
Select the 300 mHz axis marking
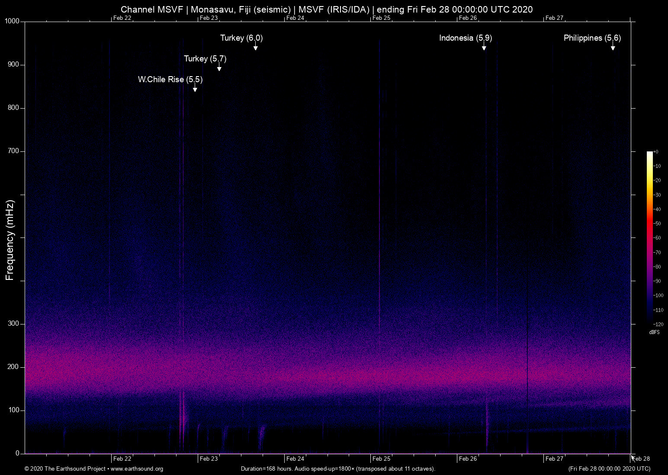point(13,323)
